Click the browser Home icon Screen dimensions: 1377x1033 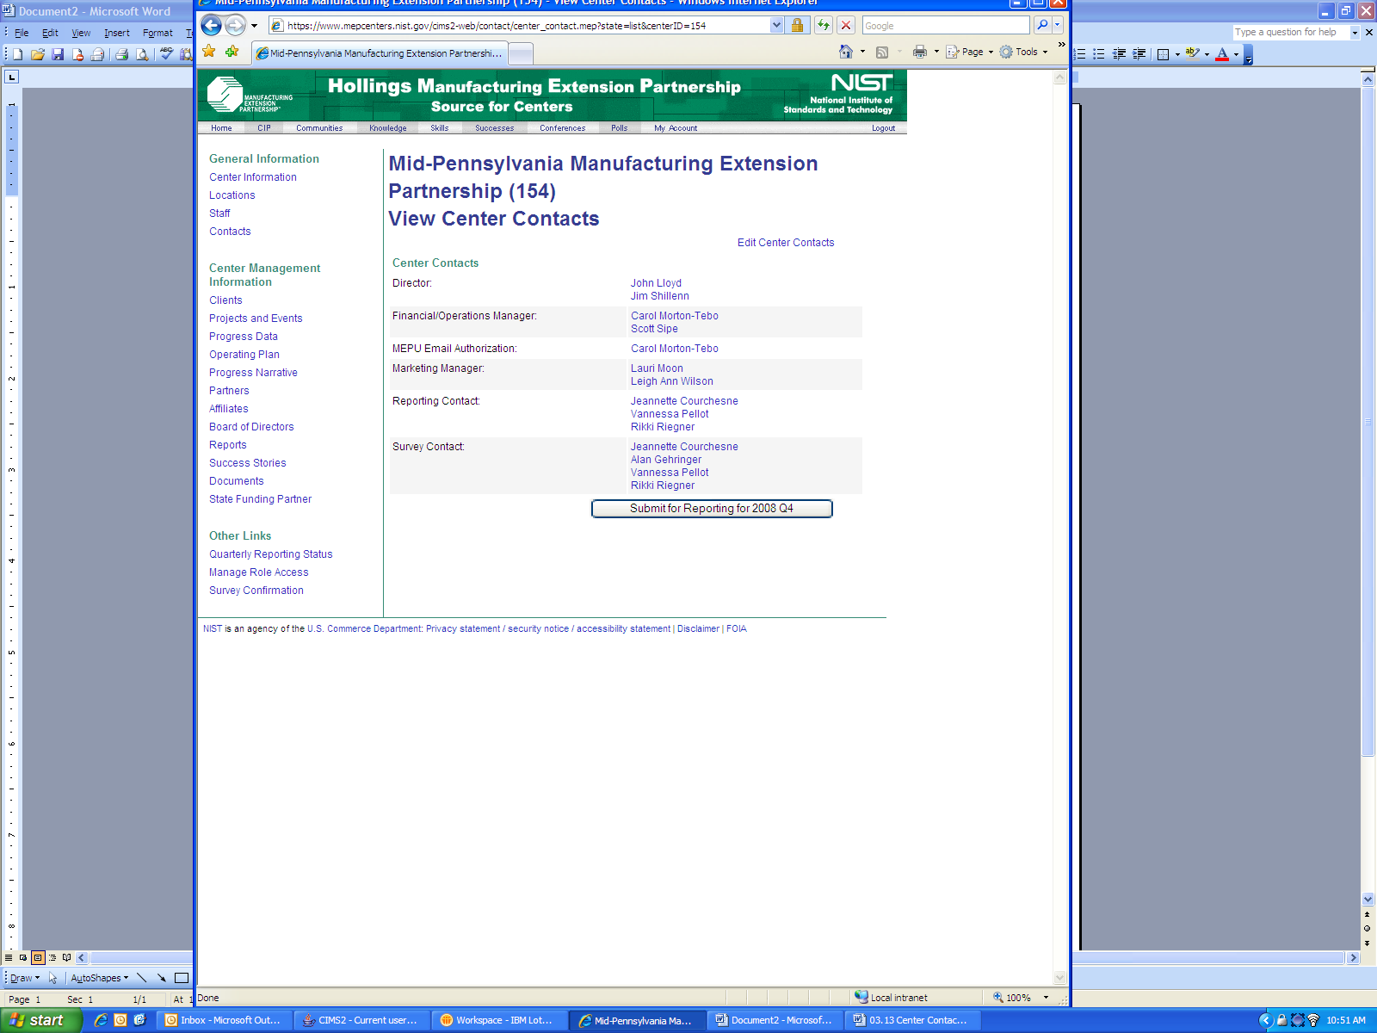point(846,52)
